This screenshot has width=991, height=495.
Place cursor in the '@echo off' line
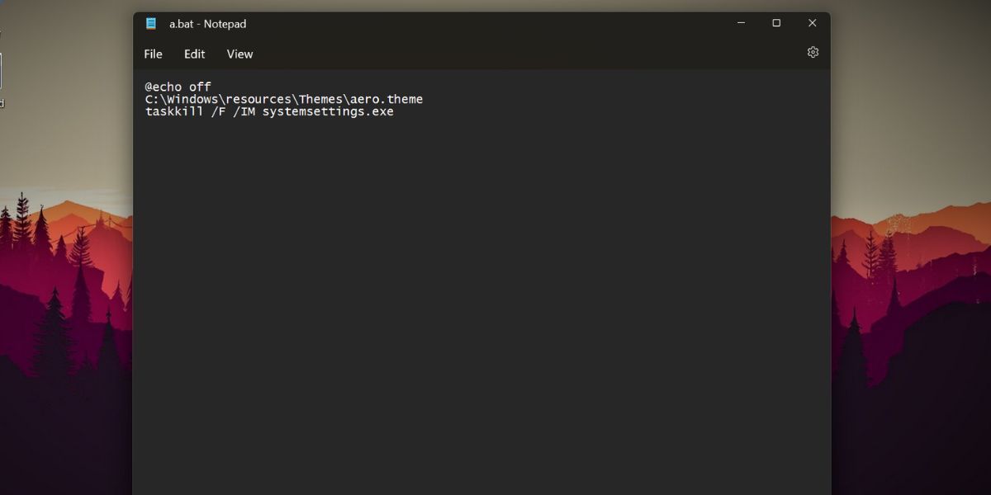(178, 87)
